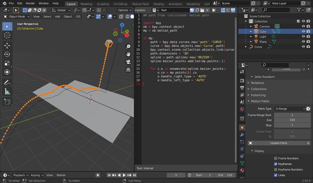The width and height of the screenshot is (313, 183).
Task: Hide Plane in viewport via eye icon
Action: point(303,42)
